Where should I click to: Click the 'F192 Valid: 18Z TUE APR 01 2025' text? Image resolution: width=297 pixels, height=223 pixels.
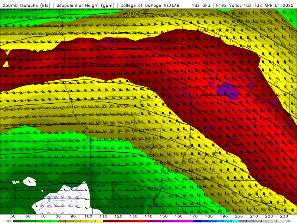coord(255,6)
